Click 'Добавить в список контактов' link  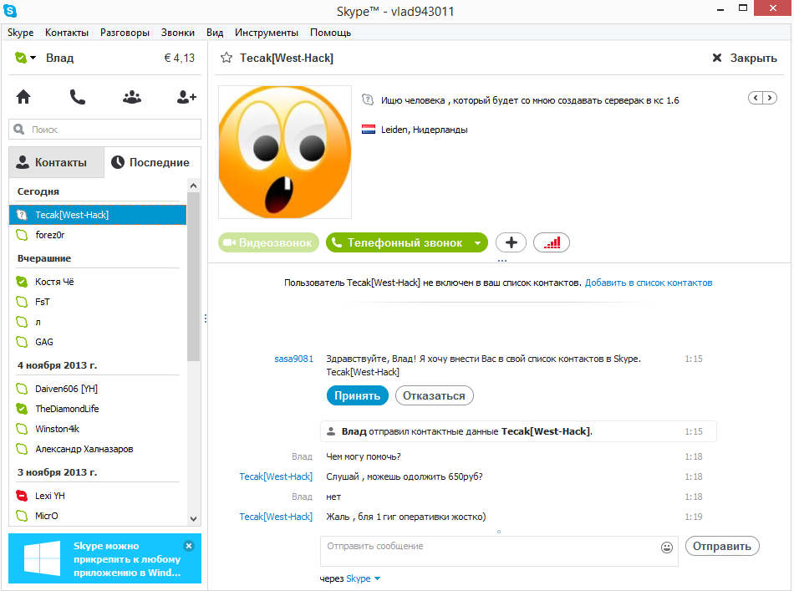pos(648,283)
